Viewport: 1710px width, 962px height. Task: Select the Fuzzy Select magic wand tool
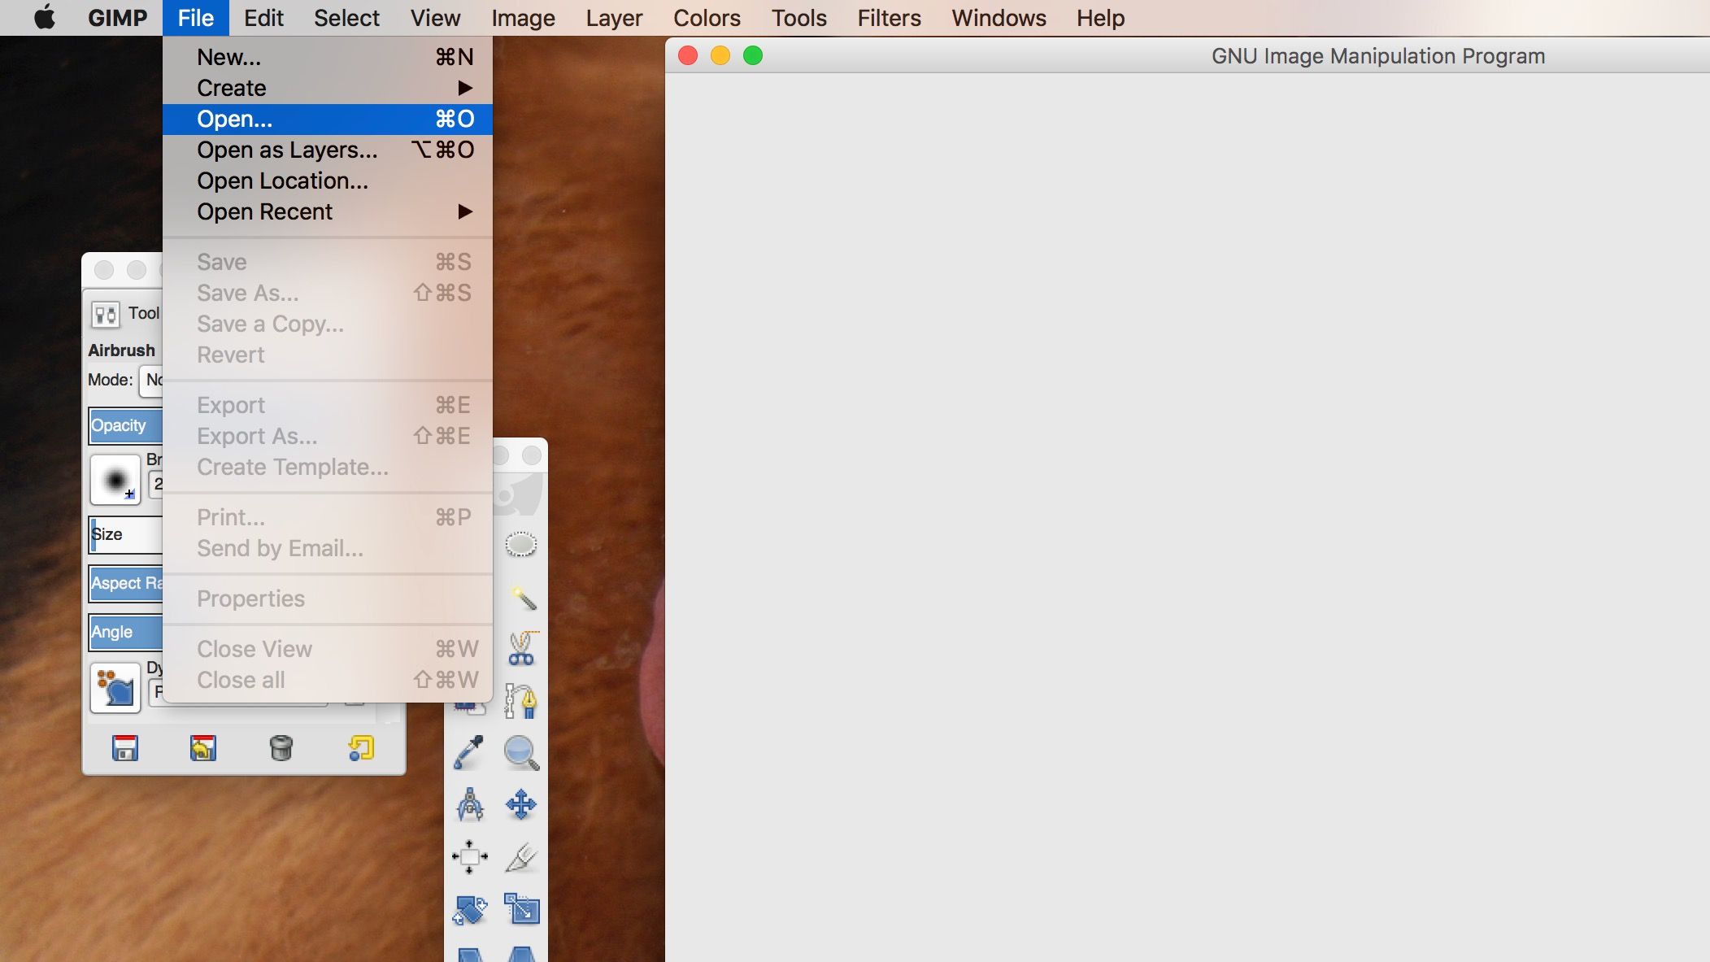click(x=522, y=599)
